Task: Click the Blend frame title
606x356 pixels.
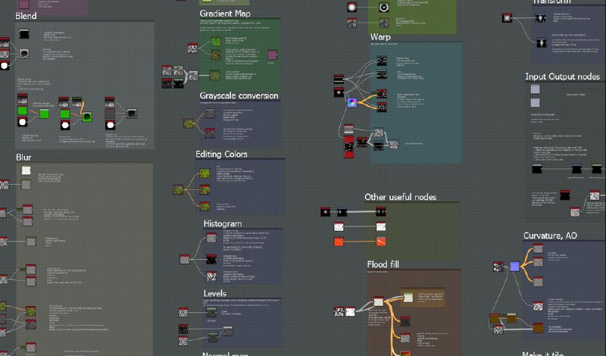Action: coord(26,16)
